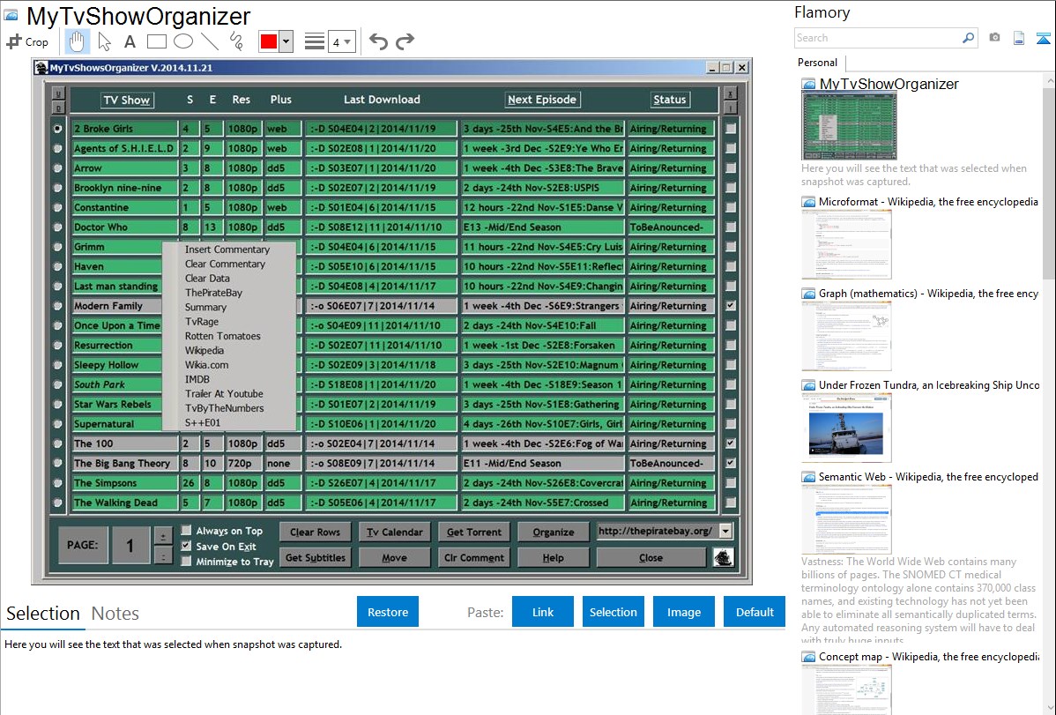Select the hand pan tool

coord(78,41)
